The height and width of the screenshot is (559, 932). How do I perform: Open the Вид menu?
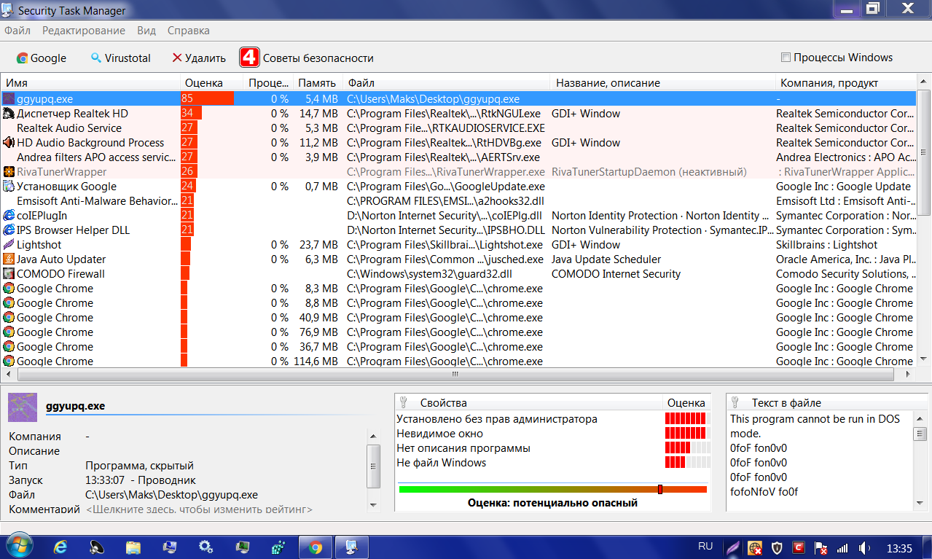tap(146, 31)
